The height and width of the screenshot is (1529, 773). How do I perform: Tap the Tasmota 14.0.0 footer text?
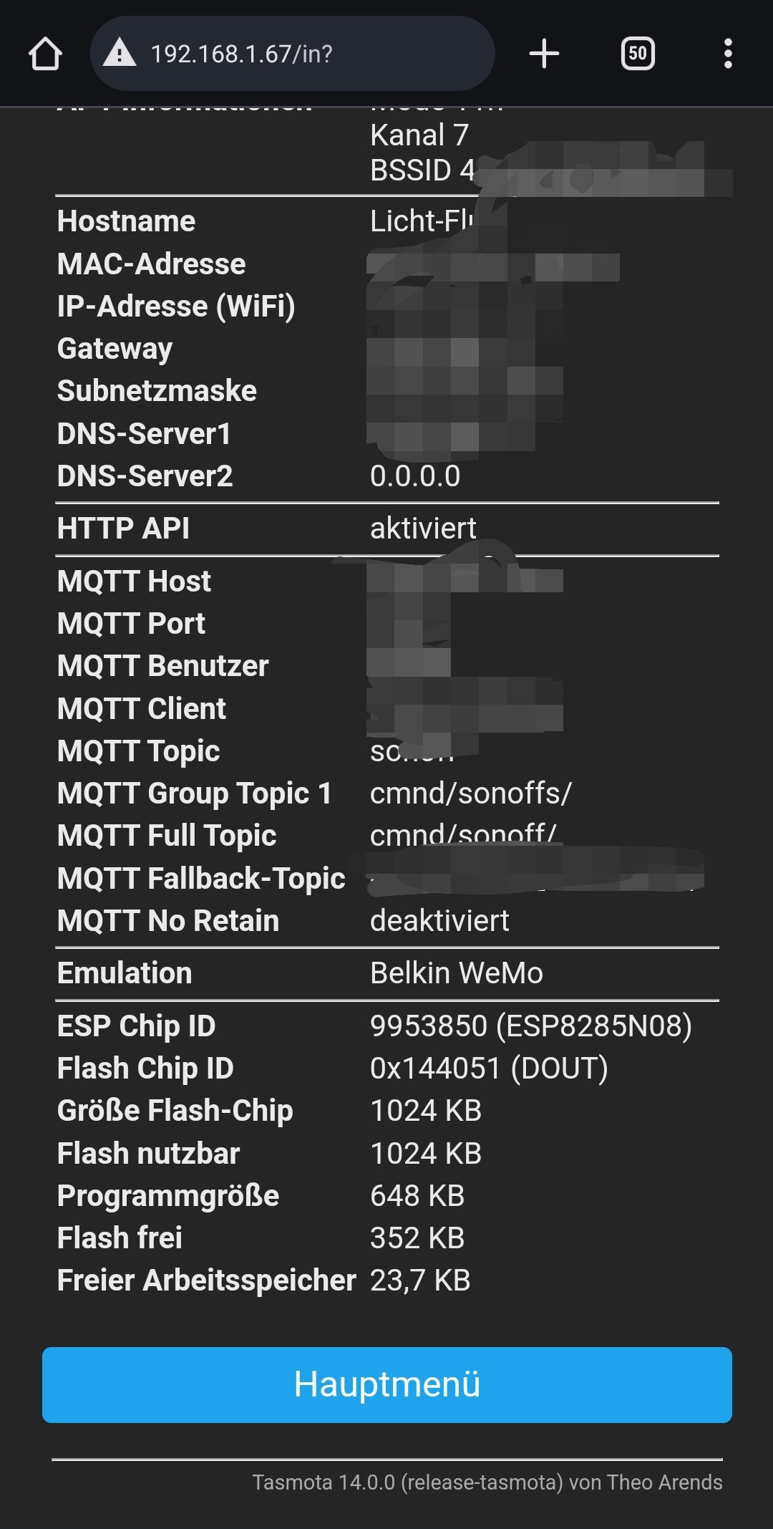point(487,1482)
